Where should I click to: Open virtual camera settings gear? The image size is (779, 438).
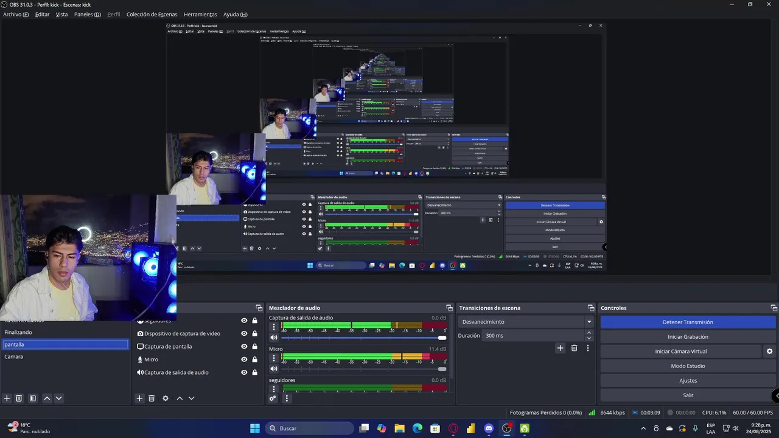tap(769, 352)
